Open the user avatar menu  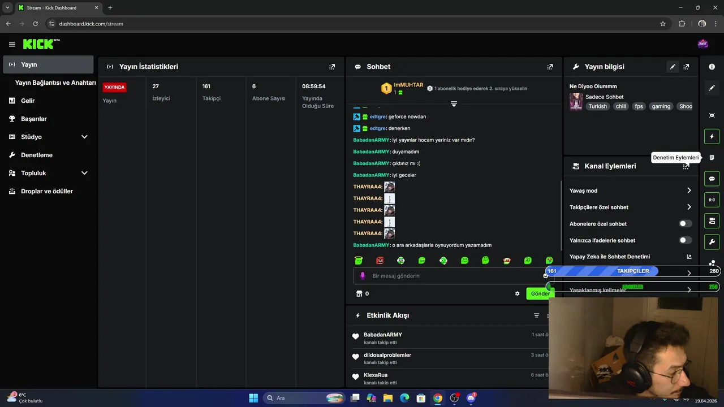[x=703, y=44]
